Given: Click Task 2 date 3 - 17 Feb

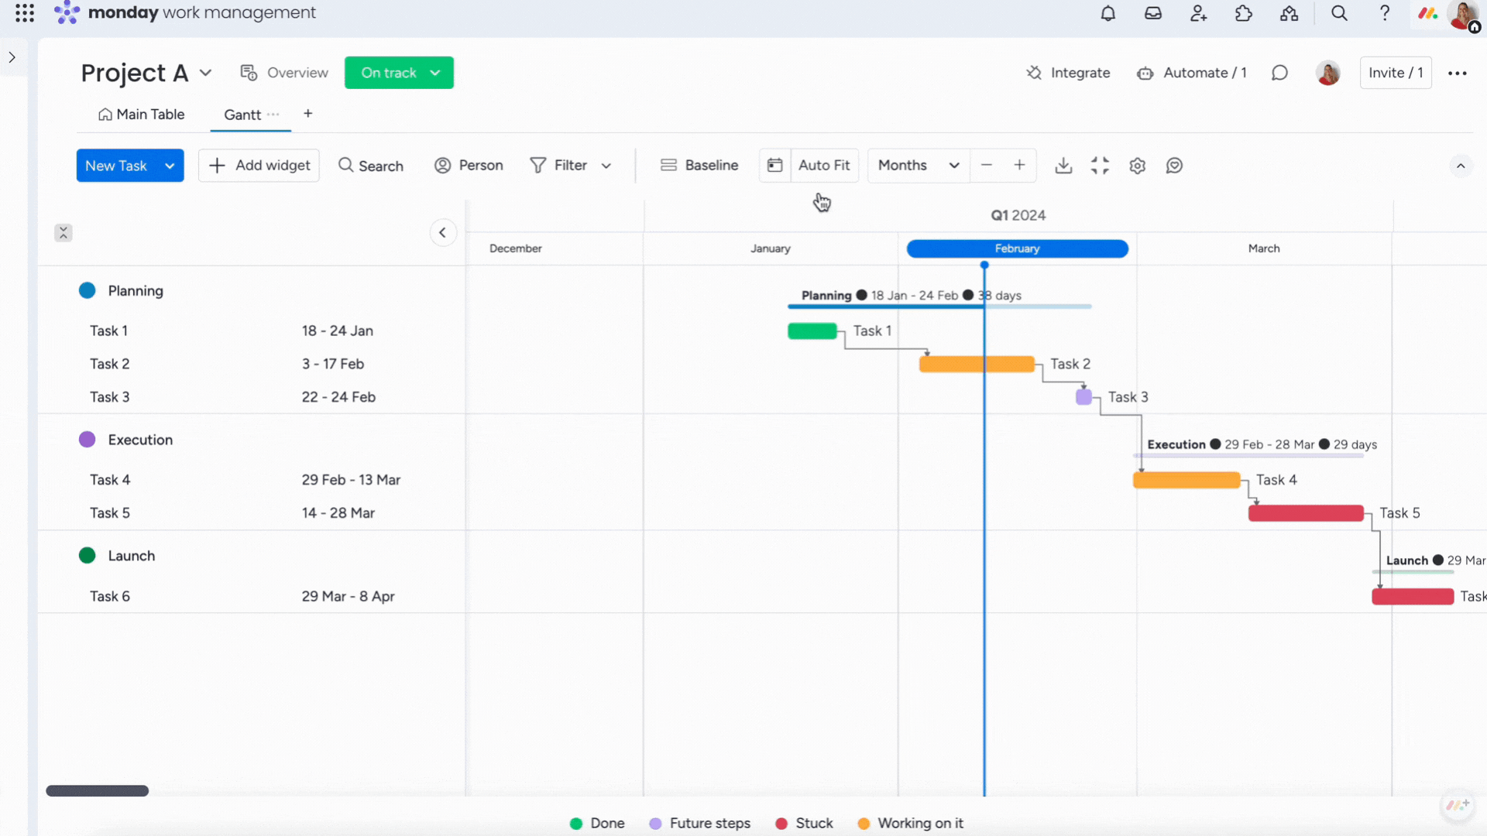Looking at the screenshot, I should pos(333,364).
